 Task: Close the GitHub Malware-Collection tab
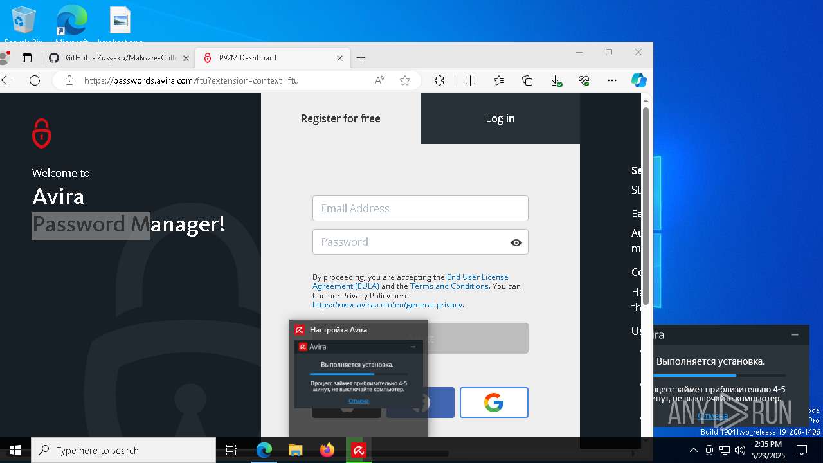point(186,58)
